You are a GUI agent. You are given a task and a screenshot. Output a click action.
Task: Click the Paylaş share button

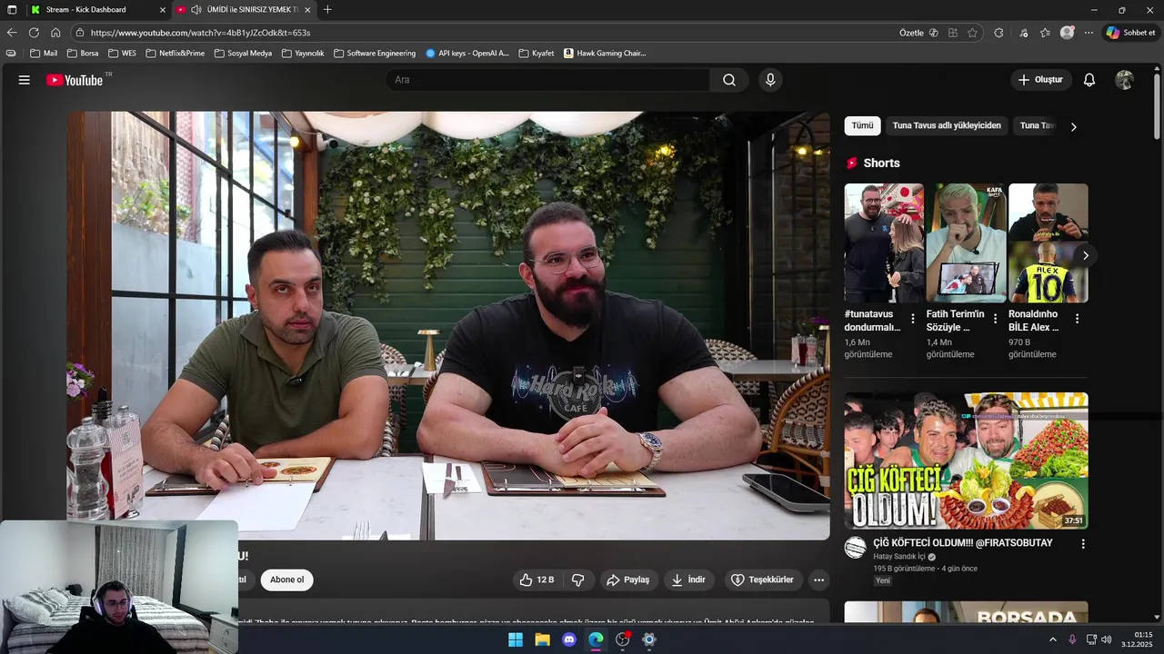628,580
